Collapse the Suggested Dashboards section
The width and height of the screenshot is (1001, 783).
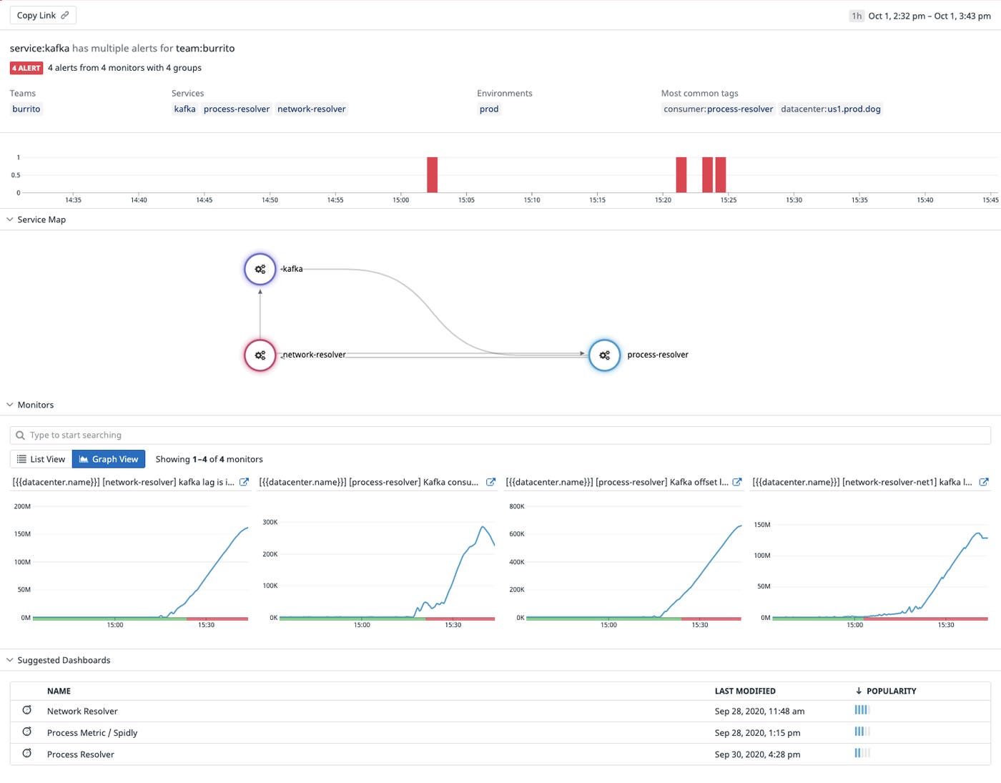coord(10,660)
